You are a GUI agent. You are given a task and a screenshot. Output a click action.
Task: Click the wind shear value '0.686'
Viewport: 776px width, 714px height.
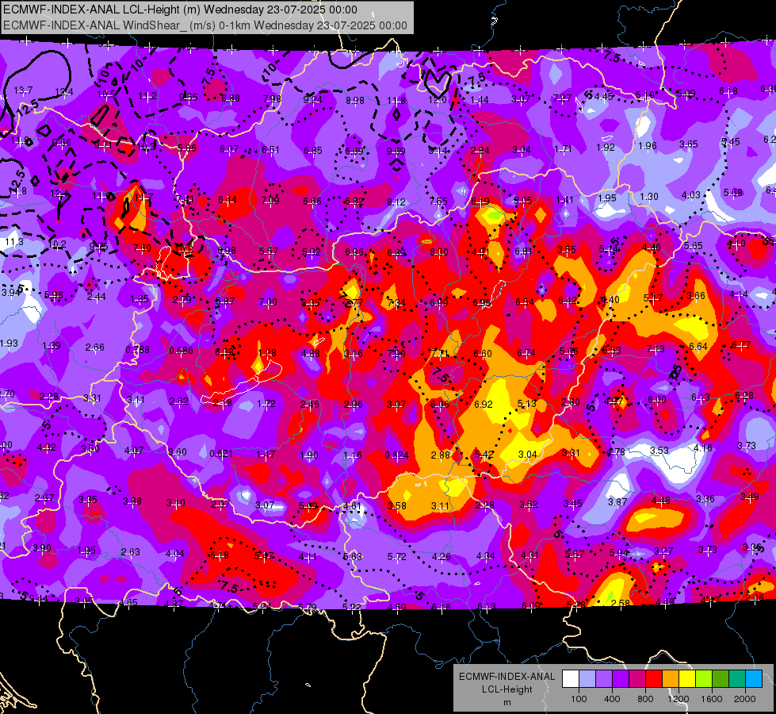click(181, 351)
